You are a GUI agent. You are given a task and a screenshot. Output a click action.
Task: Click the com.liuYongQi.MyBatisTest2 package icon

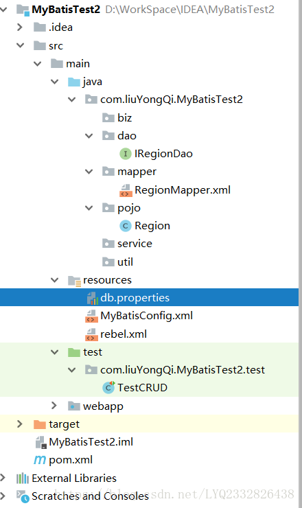(x=91, y=100)
